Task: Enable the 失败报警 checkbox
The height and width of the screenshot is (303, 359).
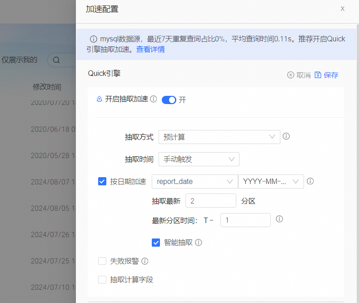Action: 102,261
